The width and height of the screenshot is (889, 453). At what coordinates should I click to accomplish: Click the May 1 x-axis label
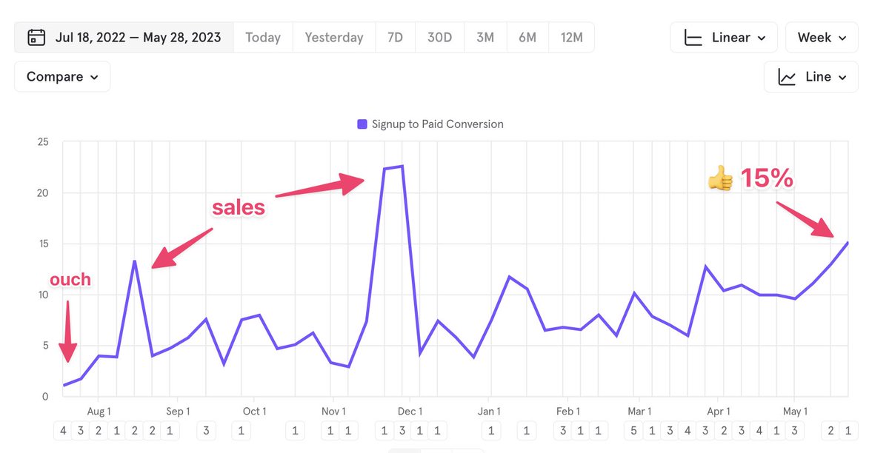coord(795,411)
